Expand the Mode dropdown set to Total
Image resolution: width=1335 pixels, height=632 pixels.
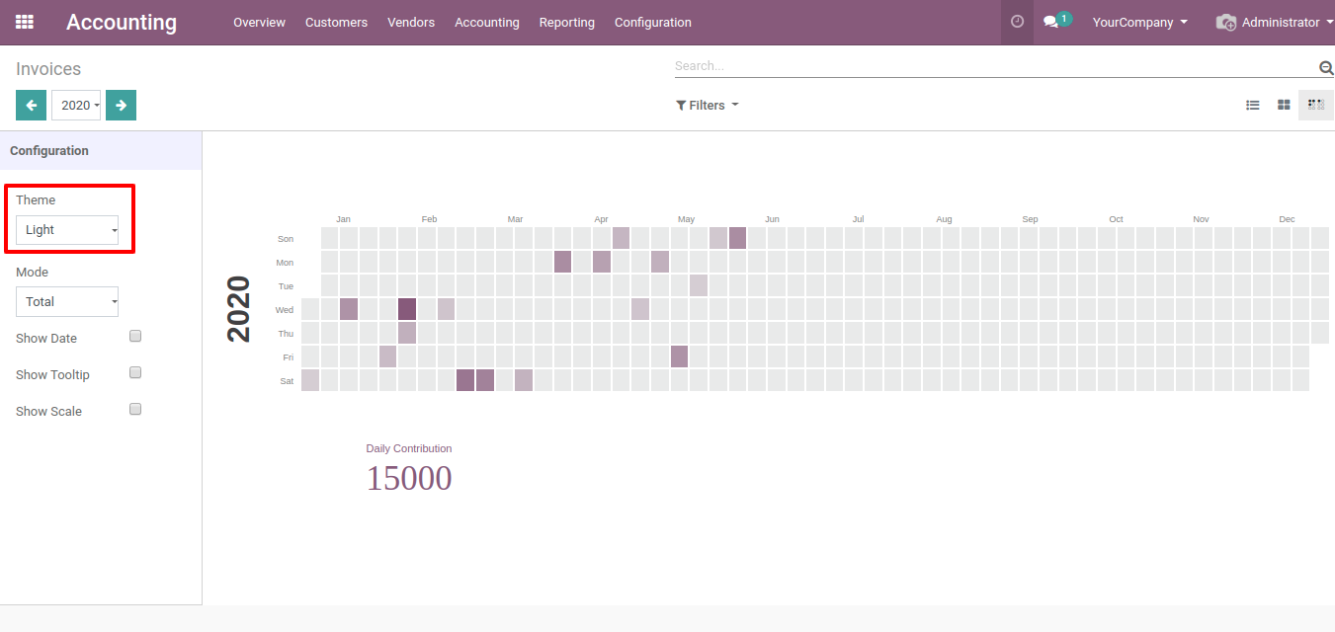pos(67,302)
